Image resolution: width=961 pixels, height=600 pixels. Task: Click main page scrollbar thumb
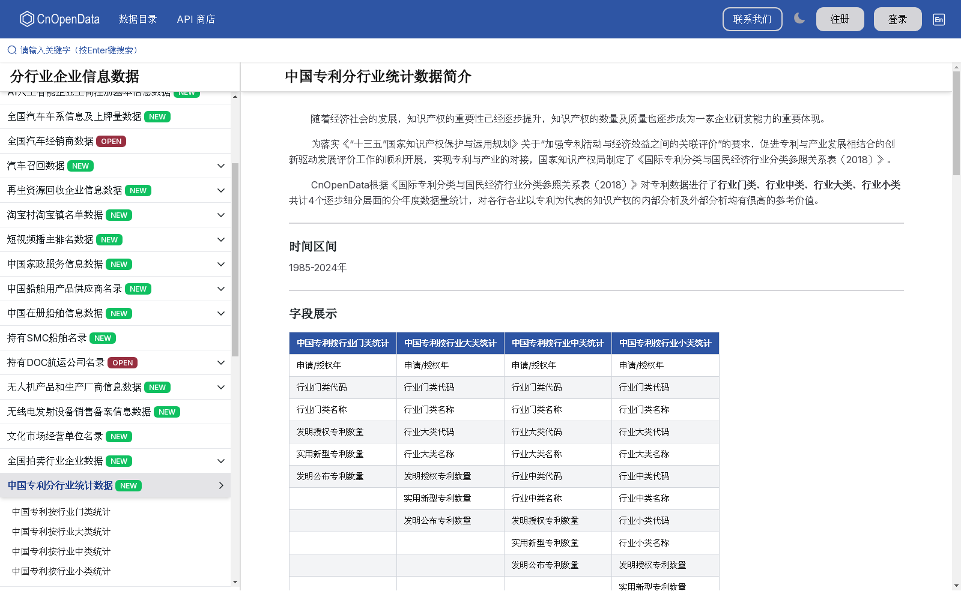956,123
